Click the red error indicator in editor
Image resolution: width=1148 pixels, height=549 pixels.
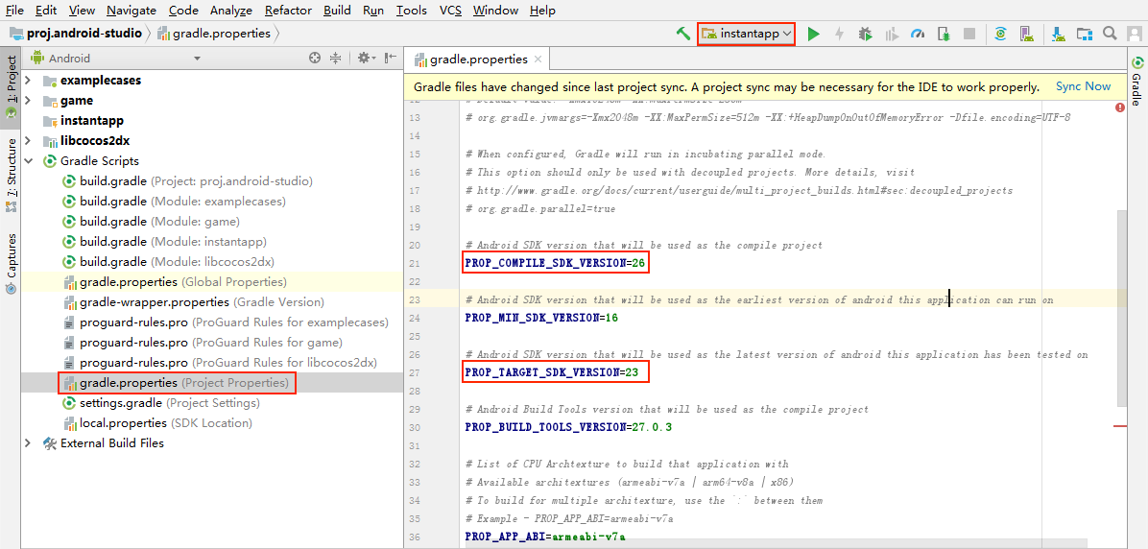(x=1119, y=107)
